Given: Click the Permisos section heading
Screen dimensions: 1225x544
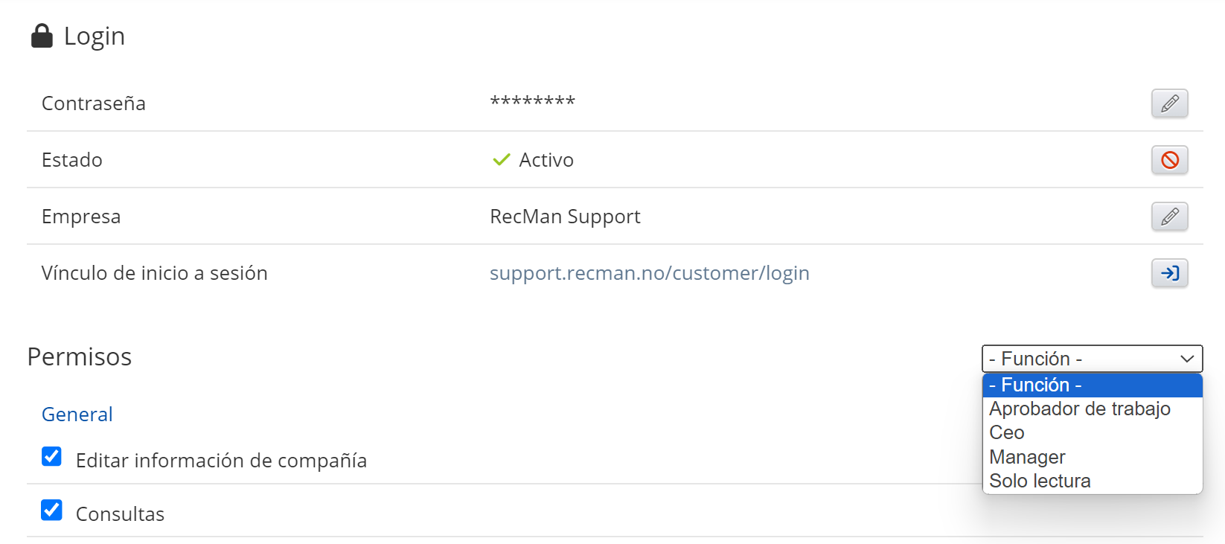Looking at the screenshot, I should click(80, 357).
